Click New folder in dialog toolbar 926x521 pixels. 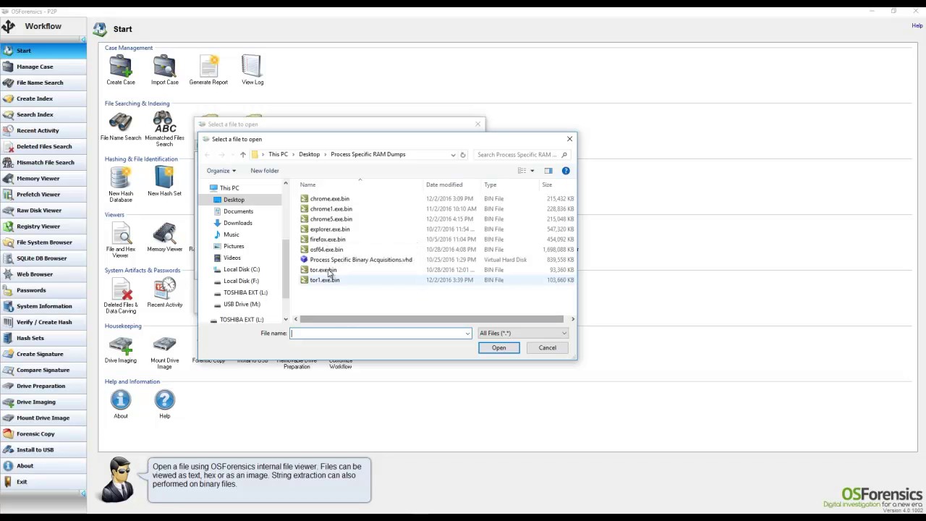tap(265, 171)
